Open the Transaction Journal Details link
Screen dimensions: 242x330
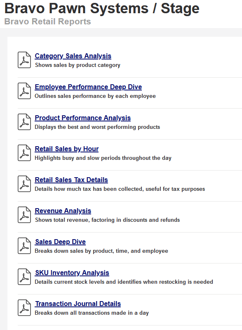pos(78,304)
